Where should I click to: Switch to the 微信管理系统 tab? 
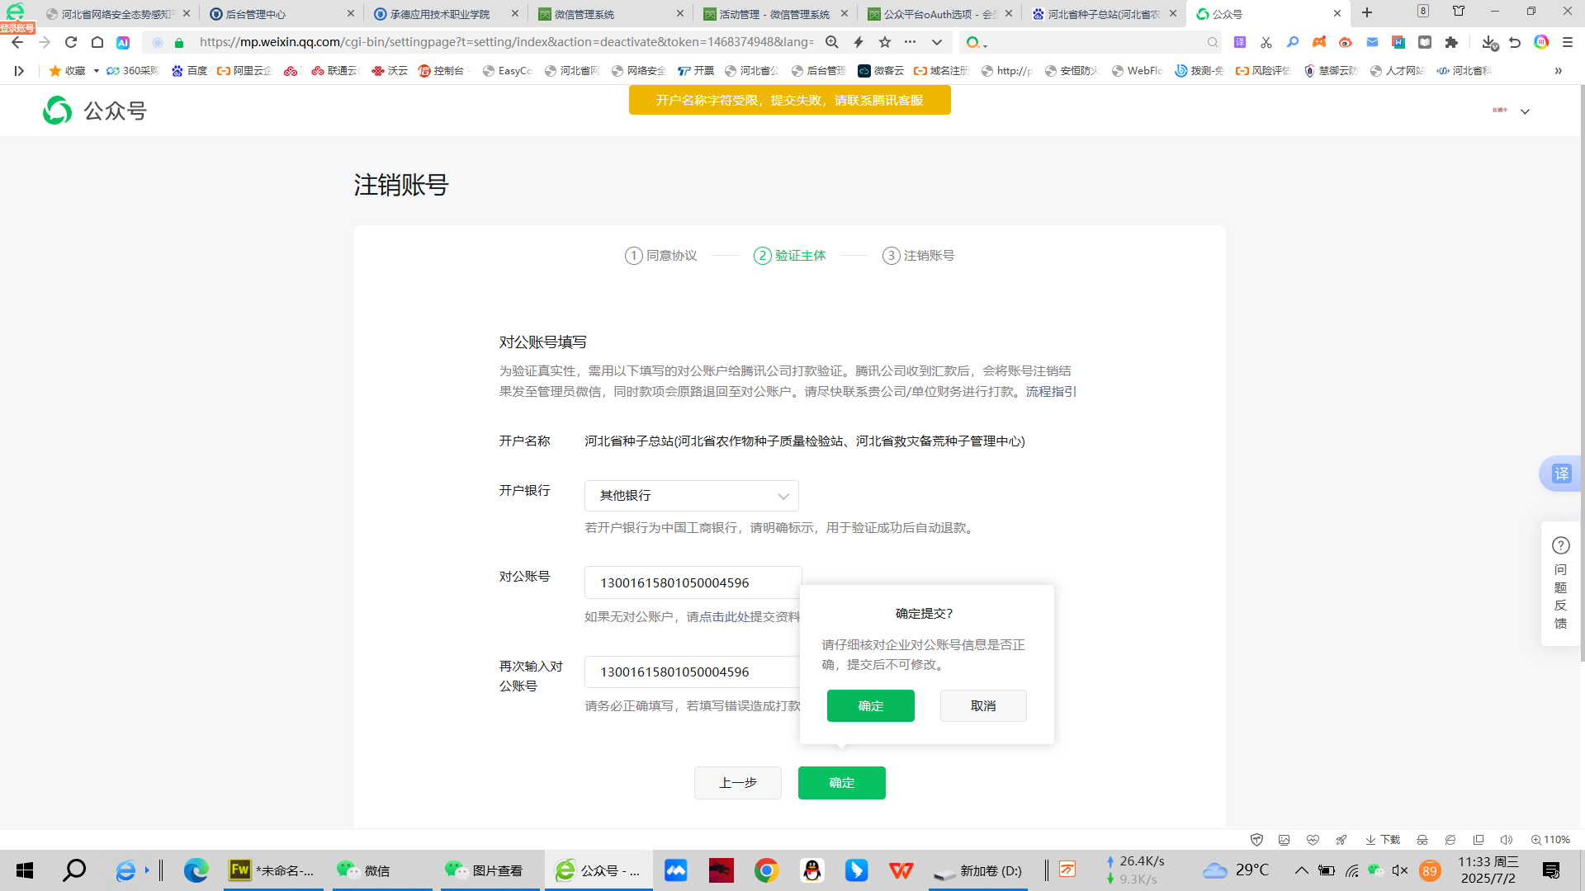584,14
